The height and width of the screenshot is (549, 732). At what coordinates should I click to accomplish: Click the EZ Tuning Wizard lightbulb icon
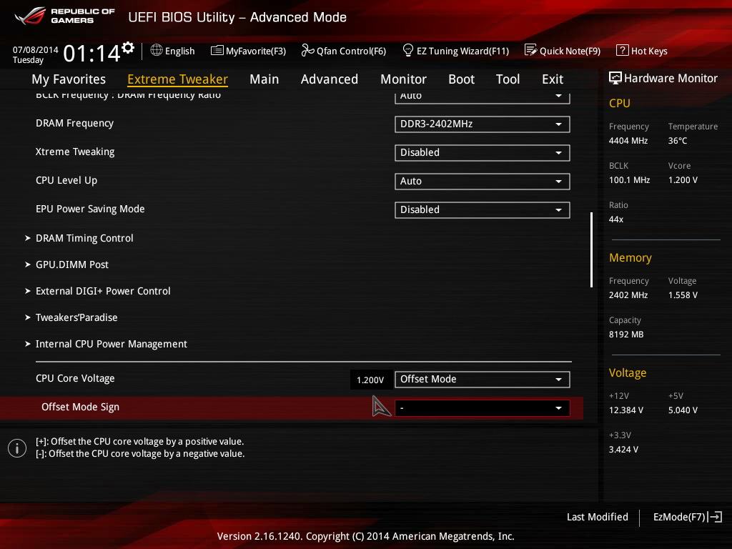407,50
